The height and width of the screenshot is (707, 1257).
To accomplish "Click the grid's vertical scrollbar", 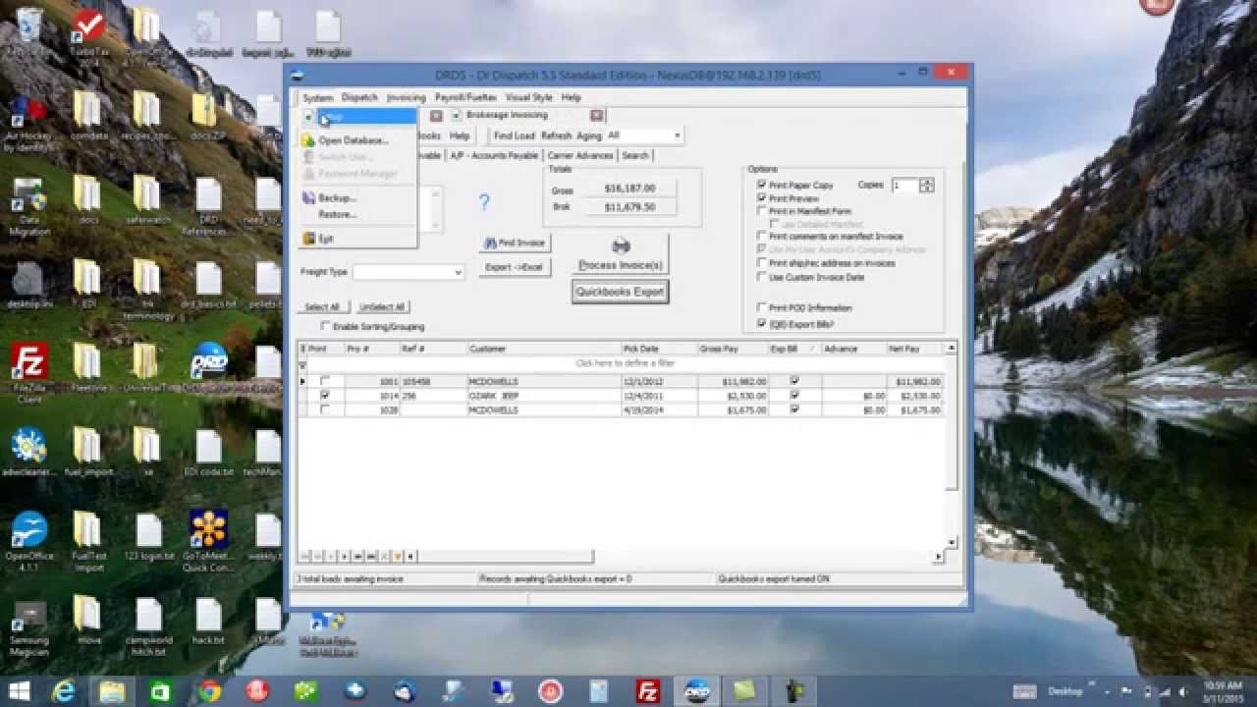I will pos(951,445).
